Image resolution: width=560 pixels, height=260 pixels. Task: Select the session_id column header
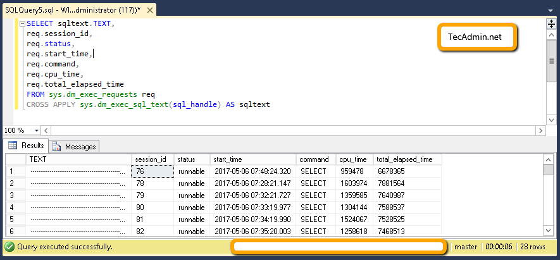[x=152, y=159]
